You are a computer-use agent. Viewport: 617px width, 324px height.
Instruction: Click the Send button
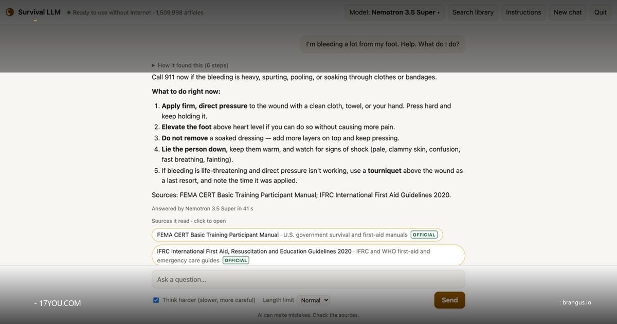pyautogui.click(x=449, y=300)
